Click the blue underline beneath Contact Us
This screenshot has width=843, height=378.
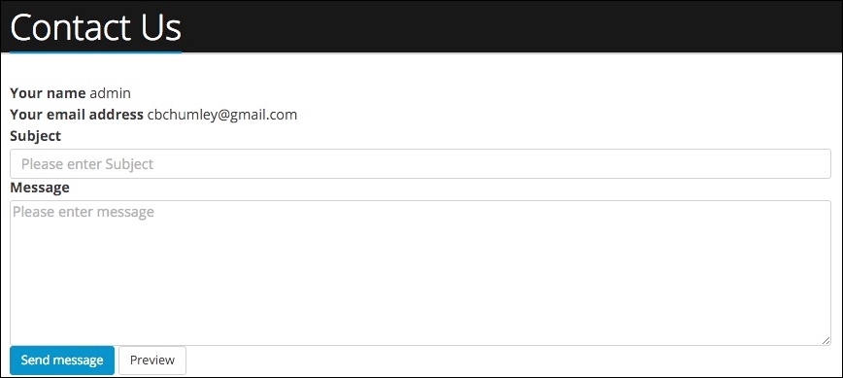(96, 52)
